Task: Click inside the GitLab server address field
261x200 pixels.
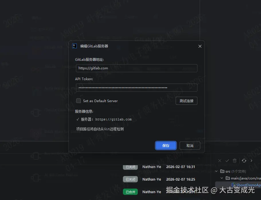Action: click(136, 68)
